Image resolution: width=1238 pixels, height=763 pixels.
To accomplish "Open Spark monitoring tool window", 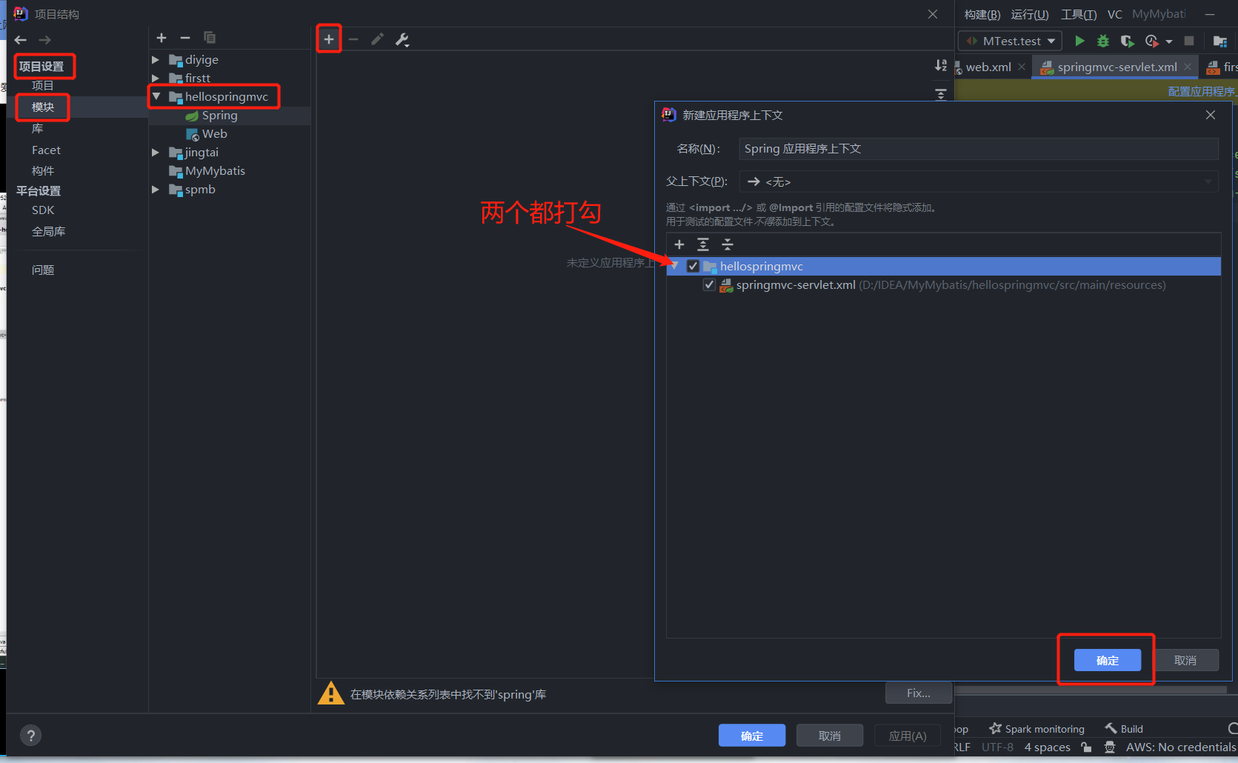I will pyautogui.click(x=1036, y=729).
